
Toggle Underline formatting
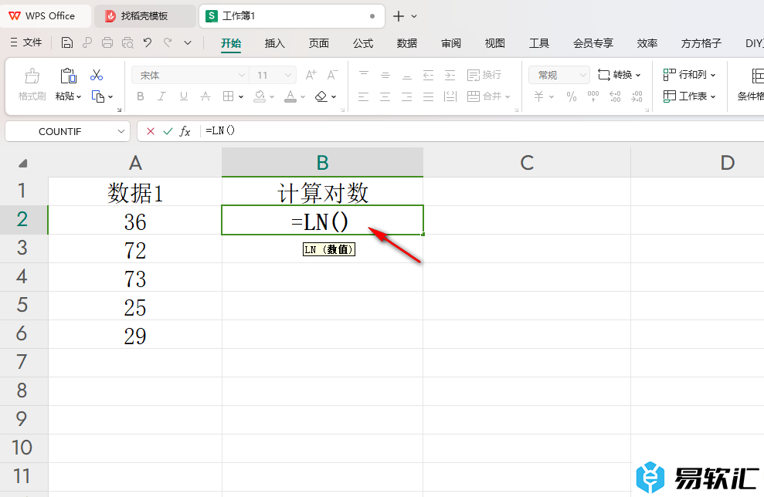[184, 96]
